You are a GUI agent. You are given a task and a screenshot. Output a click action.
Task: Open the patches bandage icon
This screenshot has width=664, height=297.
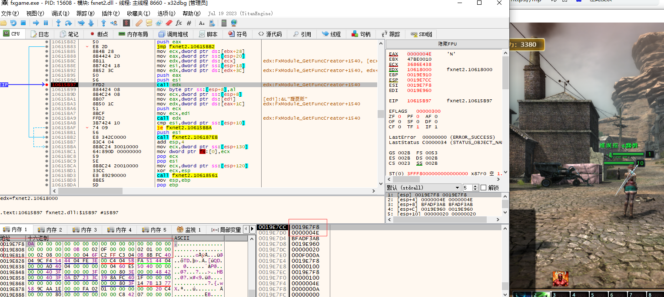tap(139, 23)
